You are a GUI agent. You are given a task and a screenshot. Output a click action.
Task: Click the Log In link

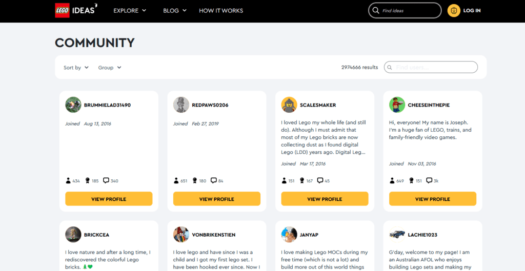[x=472, y=10]
